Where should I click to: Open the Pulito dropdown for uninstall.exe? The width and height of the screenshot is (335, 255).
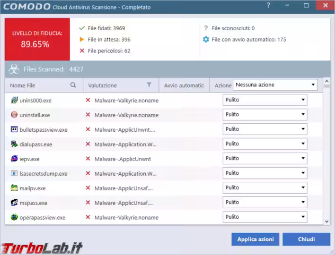pos(265,114)
